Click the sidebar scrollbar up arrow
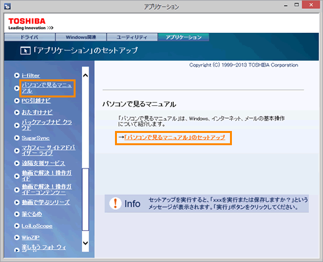Screen dimensions: 323x262 85,76
